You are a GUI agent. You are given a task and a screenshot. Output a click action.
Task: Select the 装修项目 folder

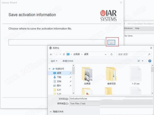pos(112,76)
